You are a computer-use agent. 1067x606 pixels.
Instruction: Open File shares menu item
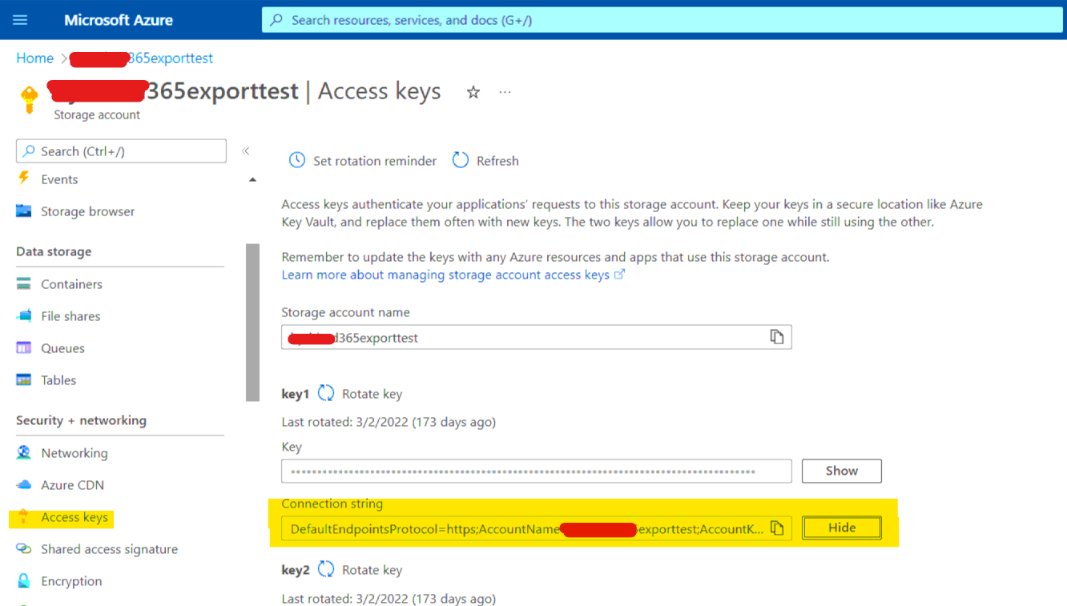[70, 316]
